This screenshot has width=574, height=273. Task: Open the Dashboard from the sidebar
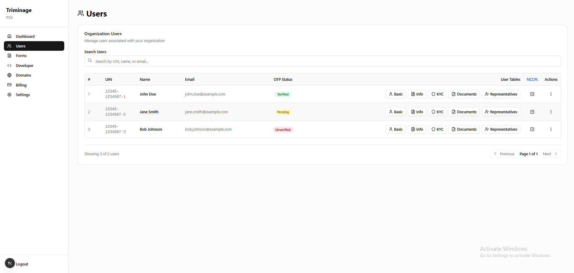pos(26,36)
